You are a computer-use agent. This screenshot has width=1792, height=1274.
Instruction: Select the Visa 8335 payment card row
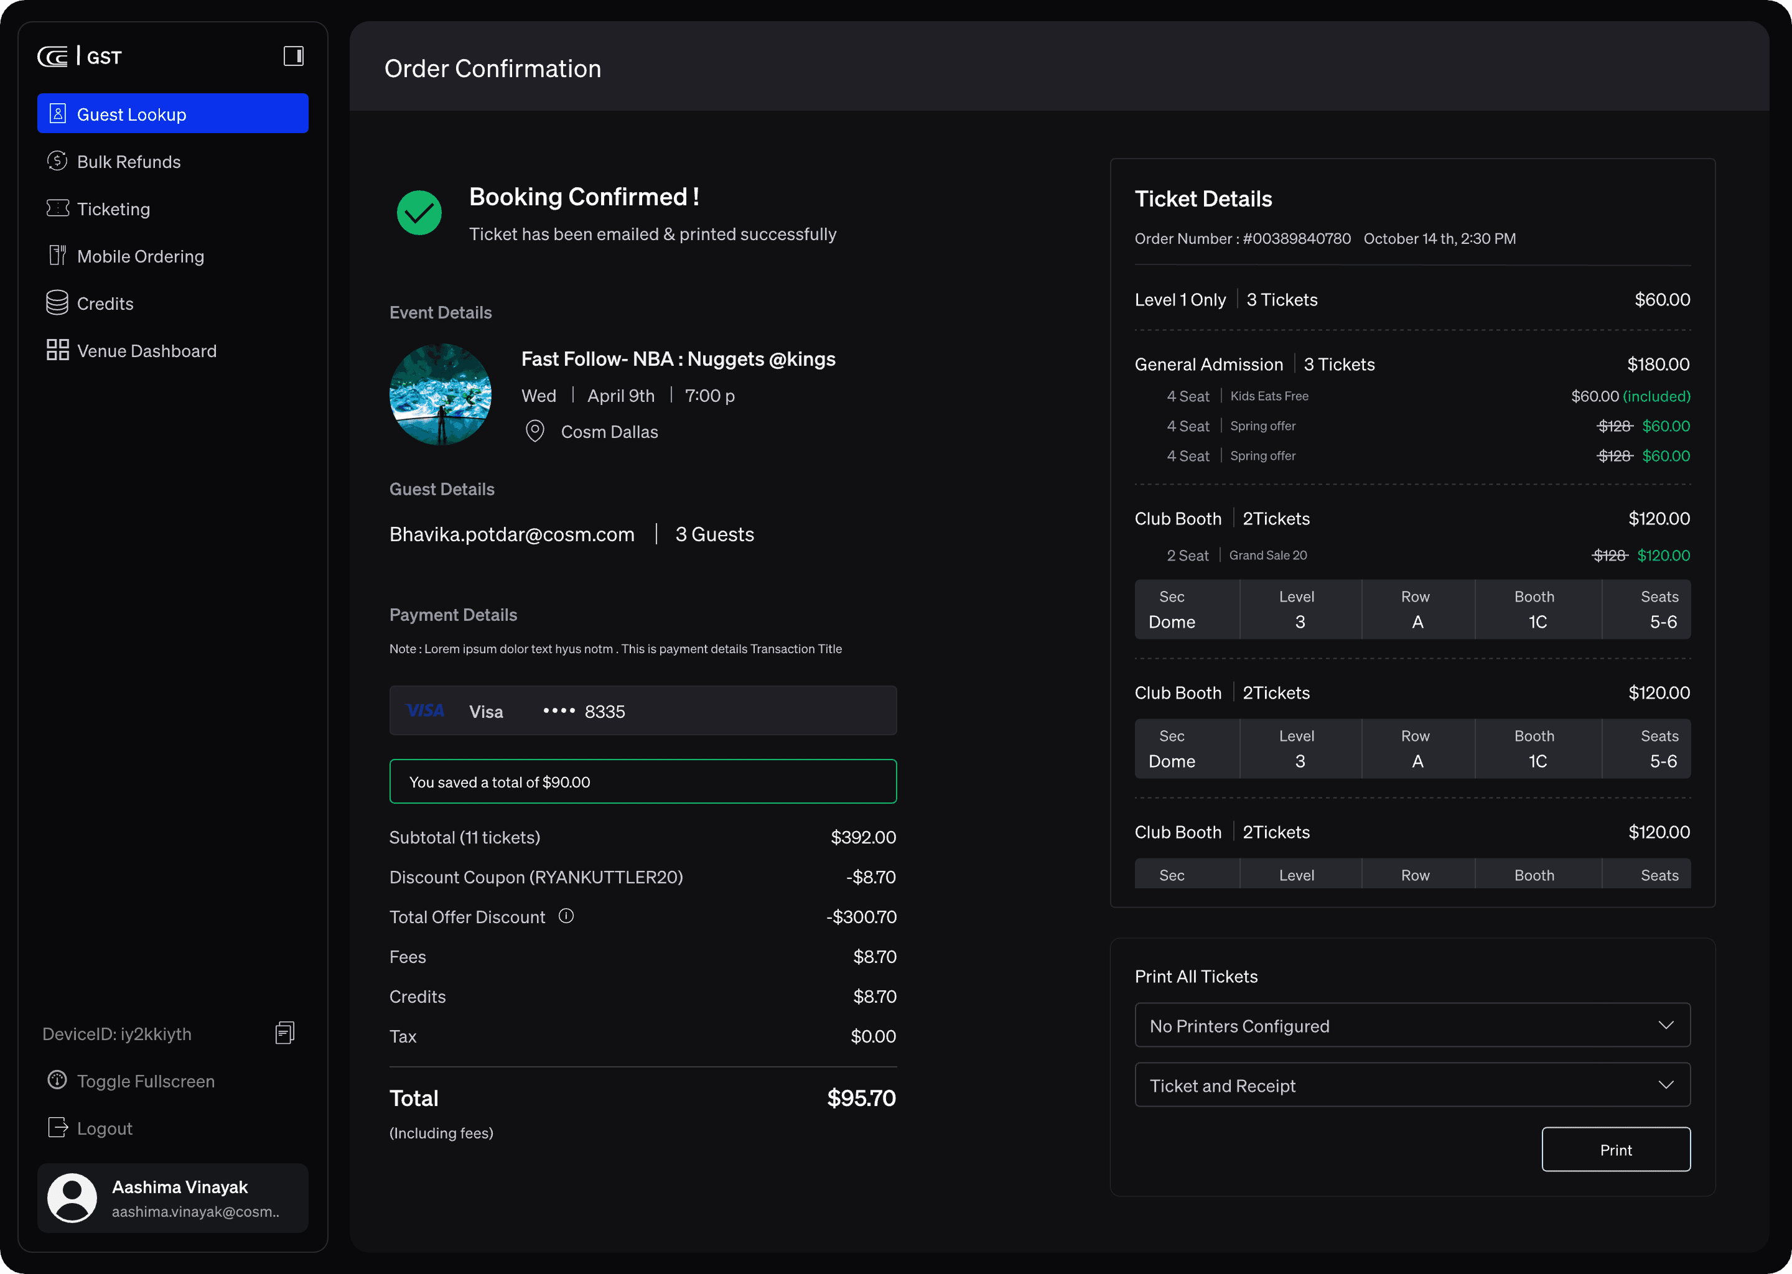click(643, 711)
